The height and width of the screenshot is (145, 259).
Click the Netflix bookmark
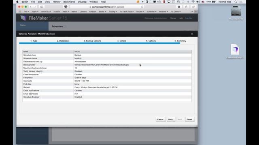coord(74,12)
